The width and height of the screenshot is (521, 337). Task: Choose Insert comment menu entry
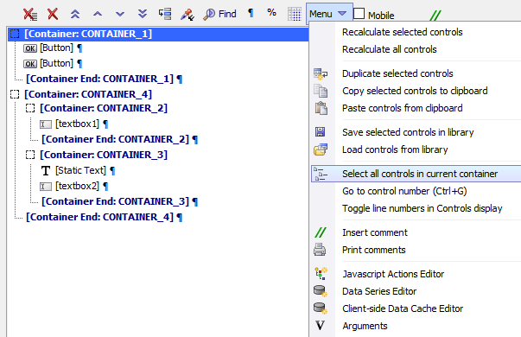click(x=375, y=232)
